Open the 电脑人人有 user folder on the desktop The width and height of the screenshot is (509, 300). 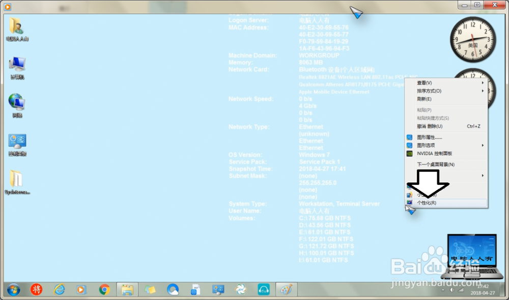[17, 29]
